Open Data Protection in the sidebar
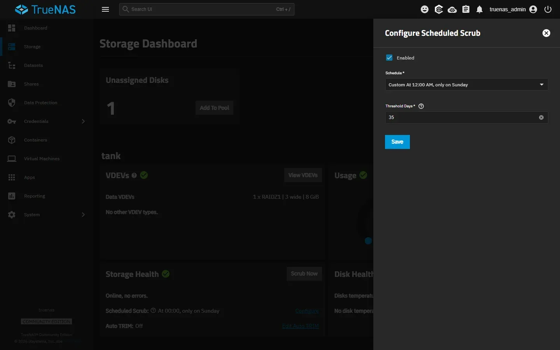Screen dimensions: 560x350 (47, 103)
